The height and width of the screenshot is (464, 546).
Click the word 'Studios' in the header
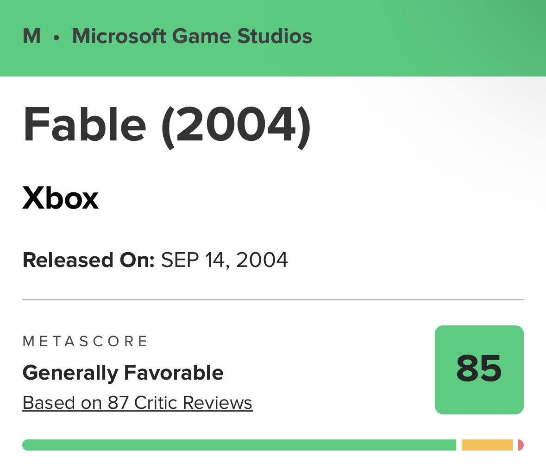pyautogui.click(x=275, y=36)
